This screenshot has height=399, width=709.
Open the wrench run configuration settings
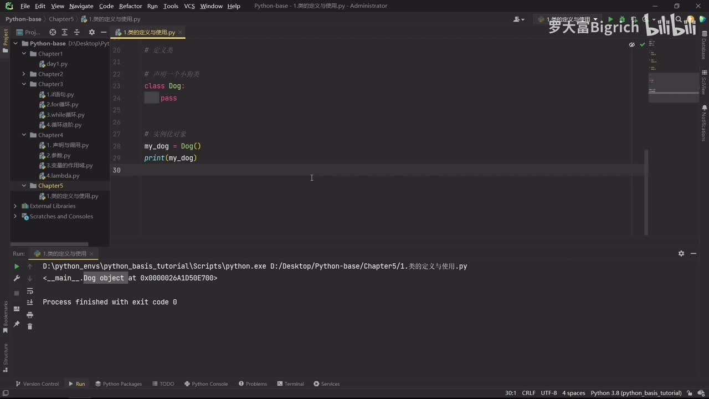pos(17,279)
